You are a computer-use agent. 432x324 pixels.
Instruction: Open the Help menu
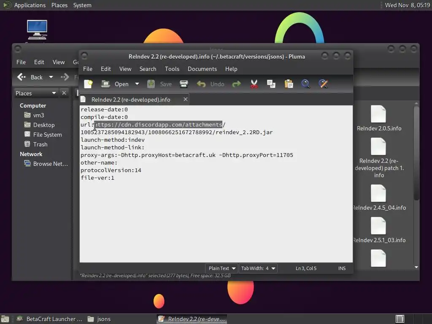point(231,69)
